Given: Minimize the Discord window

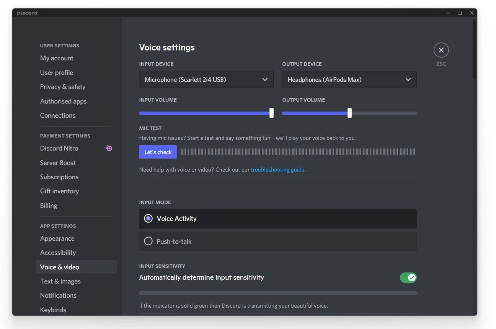Looking at the screenshot, I should coord(448,13).
